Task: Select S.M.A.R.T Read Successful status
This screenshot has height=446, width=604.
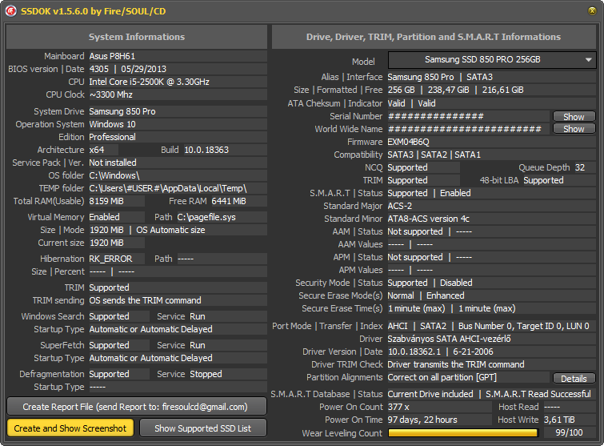Action: 538,394
